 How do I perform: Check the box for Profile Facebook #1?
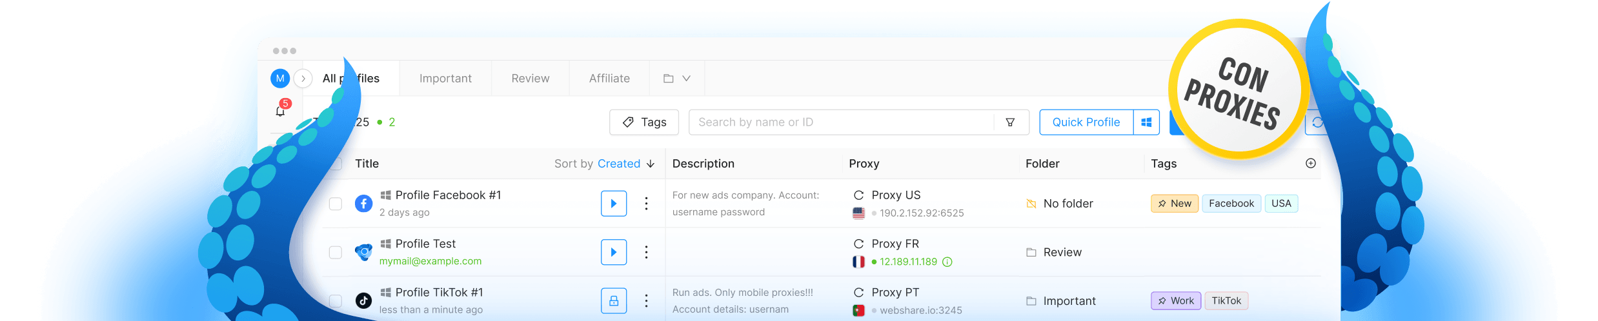(x=336, y=204)
